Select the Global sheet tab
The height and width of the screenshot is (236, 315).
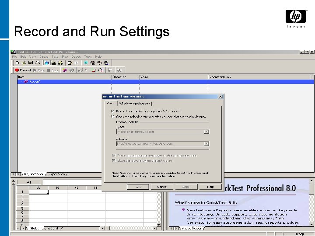34,228
